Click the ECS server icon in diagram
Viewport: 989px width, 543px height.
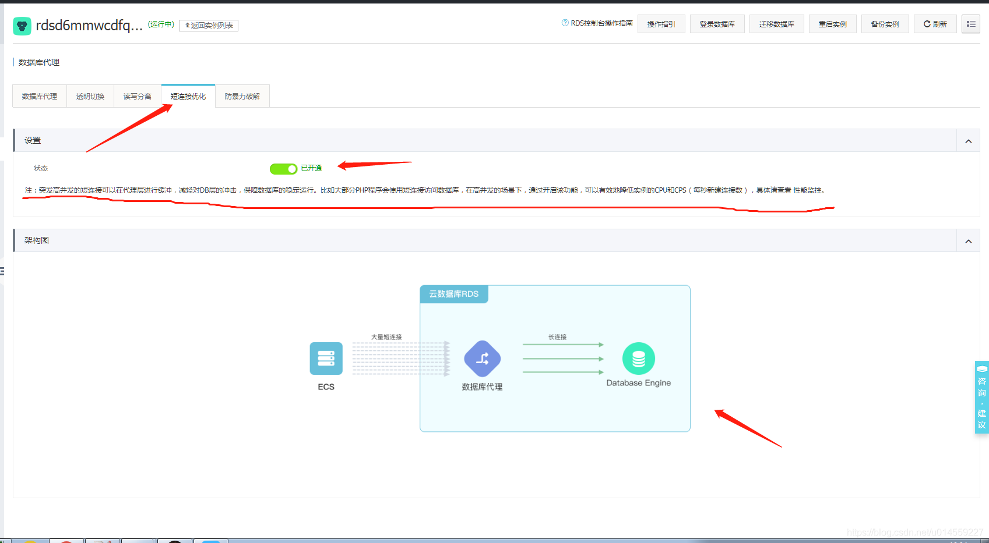(326, 359)
